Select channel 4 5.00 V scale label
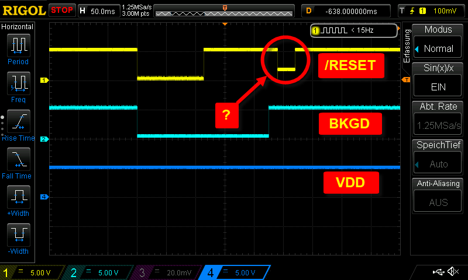Viewport: 468px width, 280px height. coord(245,272)
